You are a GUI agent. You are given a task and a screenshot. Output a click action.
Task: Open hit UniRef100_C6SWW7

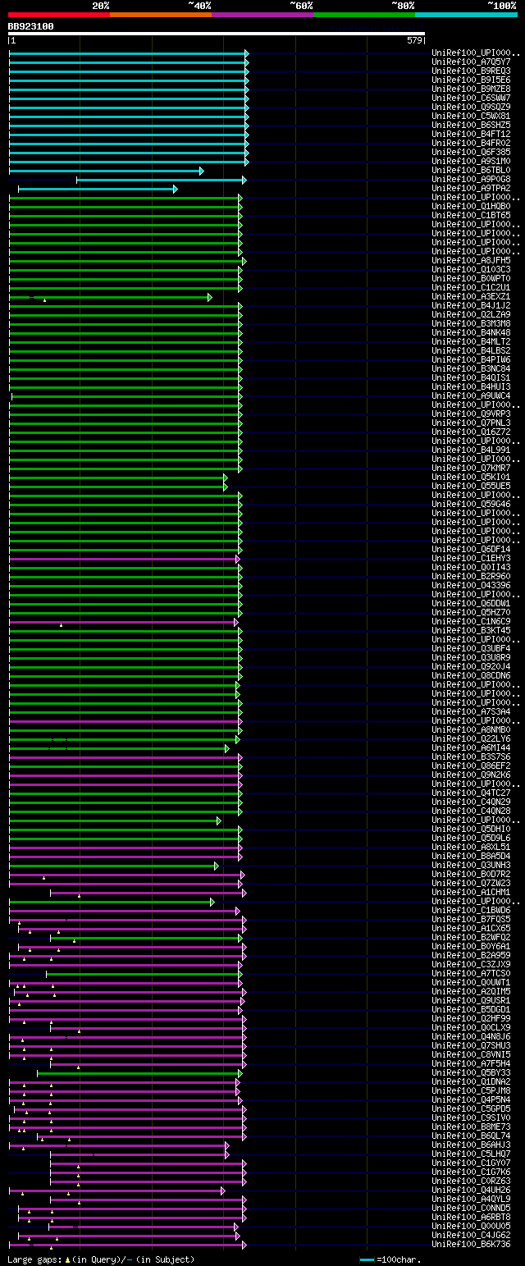click(x=471, y=98)
